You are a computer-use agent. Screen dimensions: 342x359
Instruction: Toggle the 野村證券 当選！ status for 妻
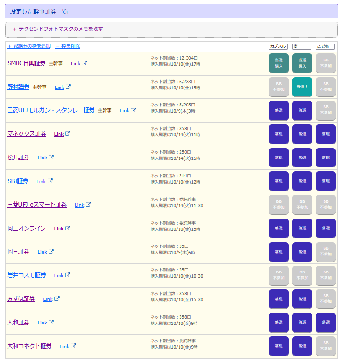coord(302,87)
